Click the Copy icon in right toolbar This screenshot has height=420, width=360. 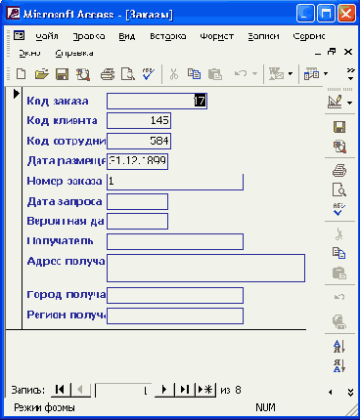(339, 253)
